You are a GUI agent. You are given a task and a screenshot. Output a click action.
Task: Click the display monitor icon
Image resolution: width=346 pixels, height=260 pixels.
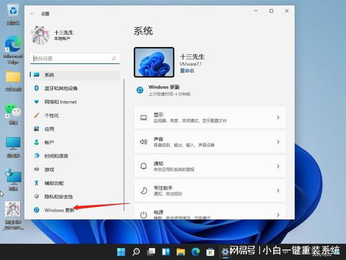[144, 118]
